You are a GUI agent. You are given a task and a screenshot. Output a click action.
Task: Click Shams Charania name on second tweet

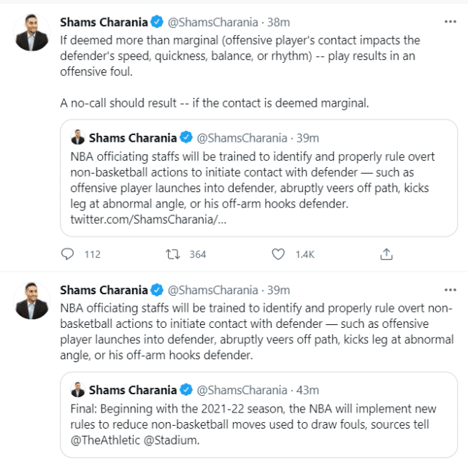104,290
